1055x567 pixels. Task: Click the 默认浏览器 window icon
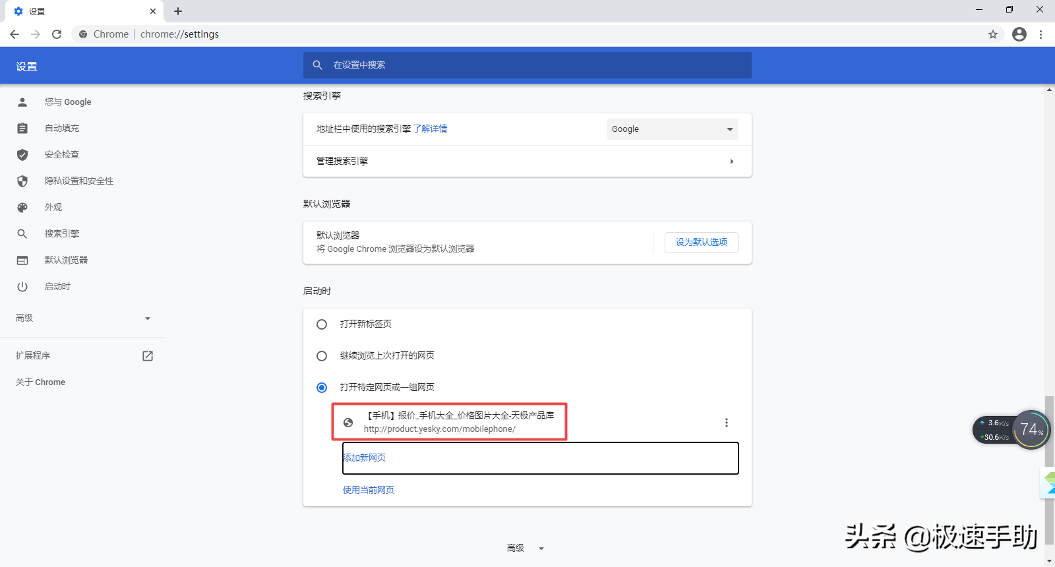click(x=22, y=260)
